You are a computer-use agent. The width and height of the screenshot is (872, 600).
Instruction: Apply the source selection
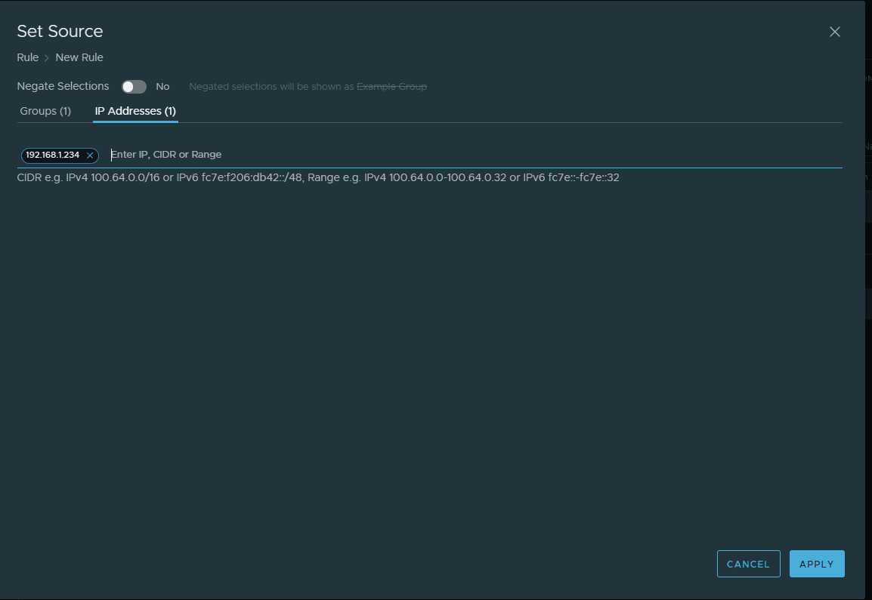(817, 564)
